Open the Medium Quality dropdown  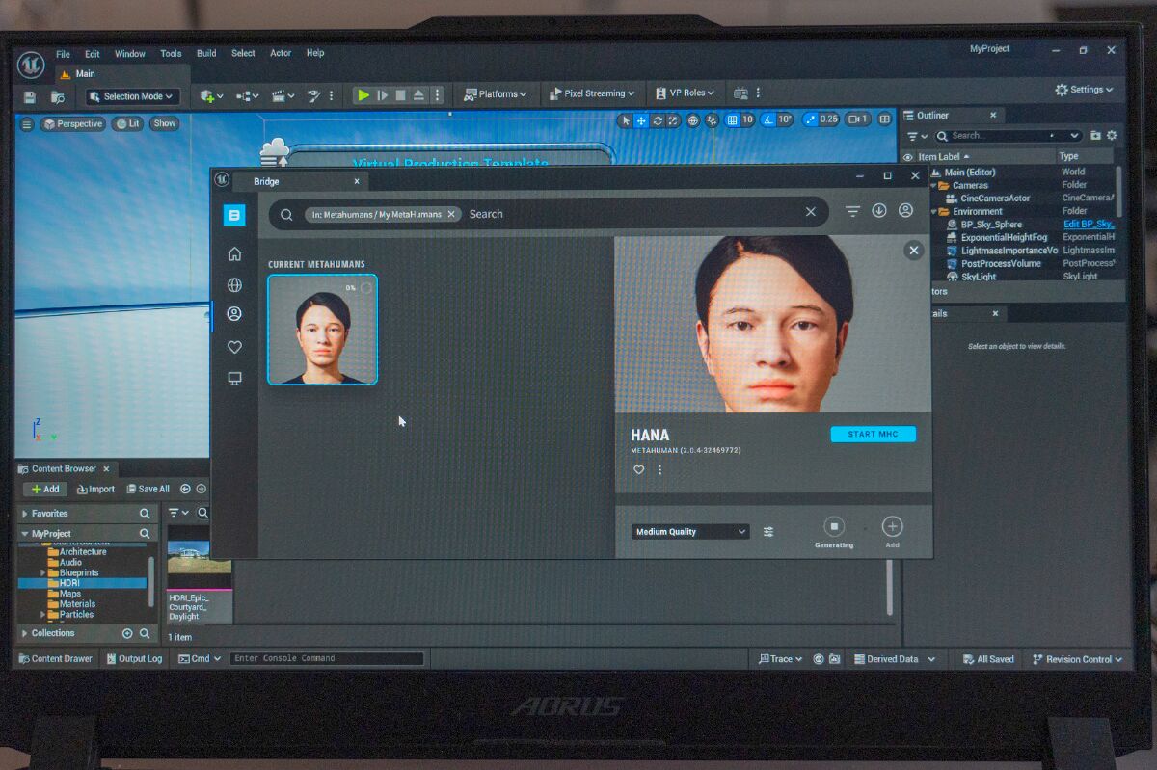coord(690,531)
